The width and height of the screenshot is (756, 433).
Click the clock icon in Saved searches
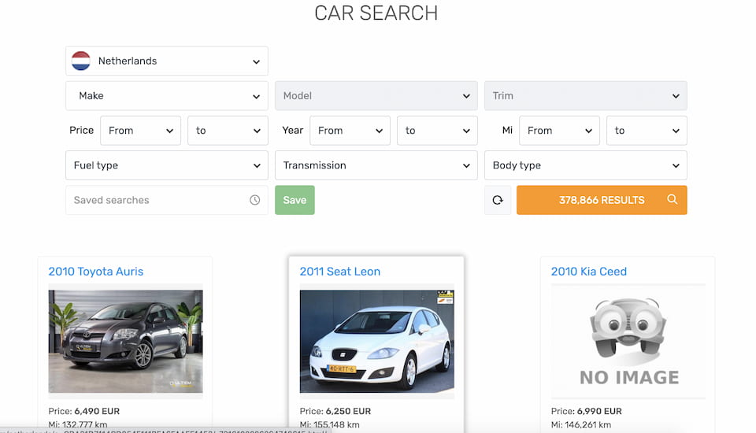coord(254,200)
